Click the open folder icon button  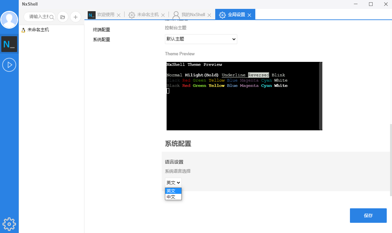pyautogui.click(x=63, y=17)
